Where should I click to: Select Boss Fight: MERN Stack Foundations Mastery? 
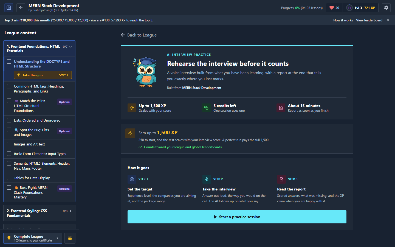31,192
